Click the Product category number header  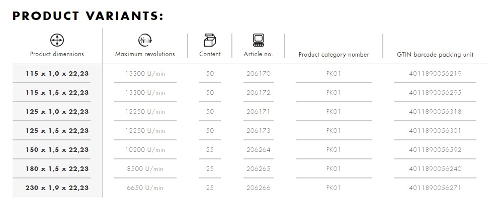point(334,55)
